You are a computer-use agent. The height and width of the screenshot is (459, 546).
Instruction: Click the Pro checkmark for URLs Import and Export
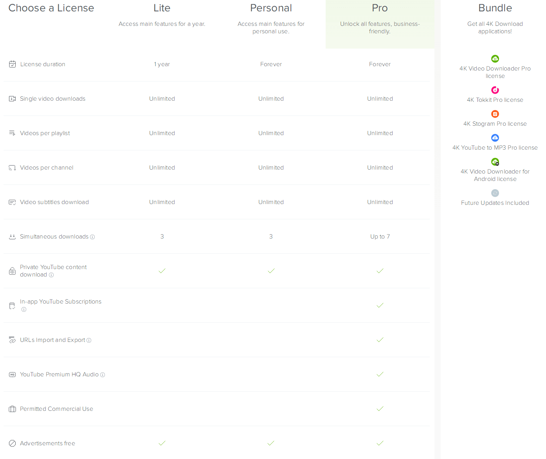[x=380, y=340]
